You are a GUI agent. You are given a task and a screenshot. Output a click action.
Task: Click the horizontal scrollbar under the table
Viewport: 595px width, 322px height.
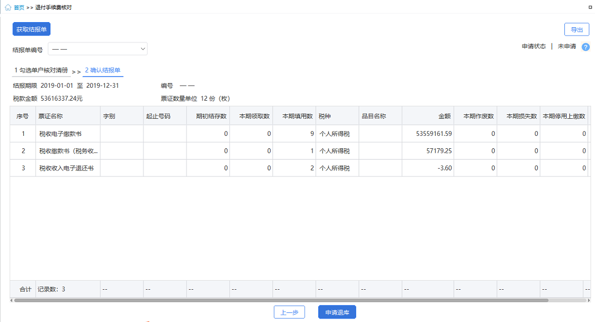(281, 300)
